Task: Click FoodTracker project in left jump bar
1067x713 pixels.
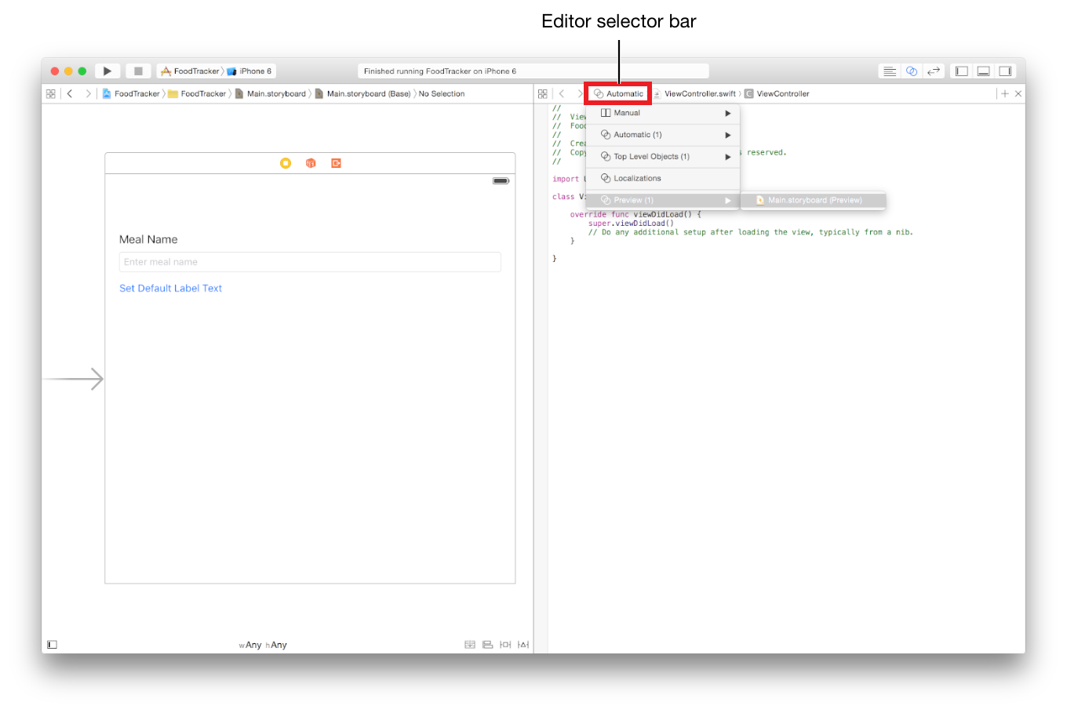Action: [131, 93]
